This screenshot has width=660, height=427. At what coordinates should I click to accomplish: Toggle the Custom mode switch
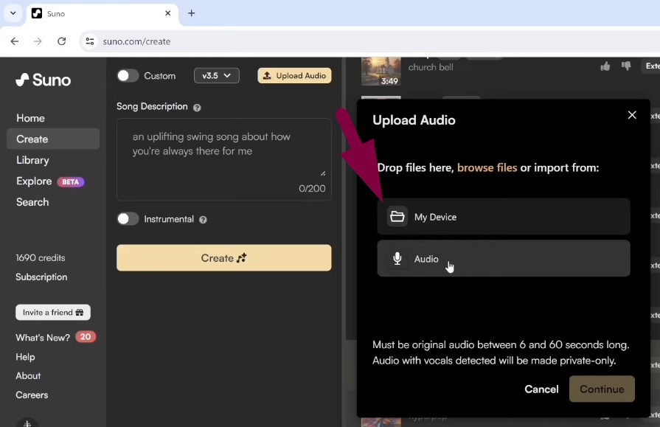click(x=128, y=76)
